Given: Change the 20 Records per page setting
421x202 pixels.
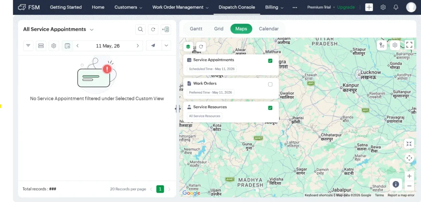Looking at the screenshot, I should [x=128, y=189].
